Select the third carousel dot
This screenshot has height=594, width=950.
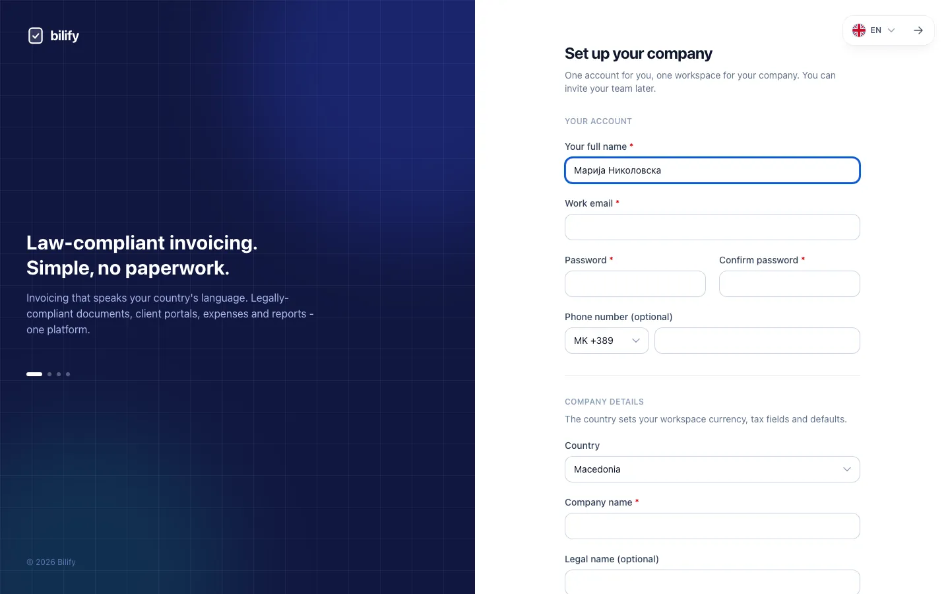click(x=59, y=374)
